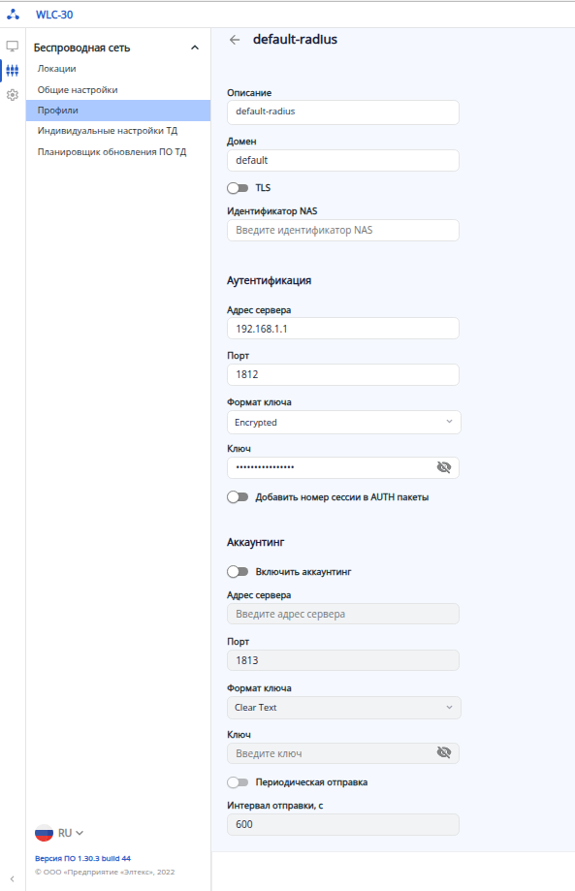The image size is (575, 891).
Task: Click the 'Идентификатор NAS' input field
Action: coord(343,230)
